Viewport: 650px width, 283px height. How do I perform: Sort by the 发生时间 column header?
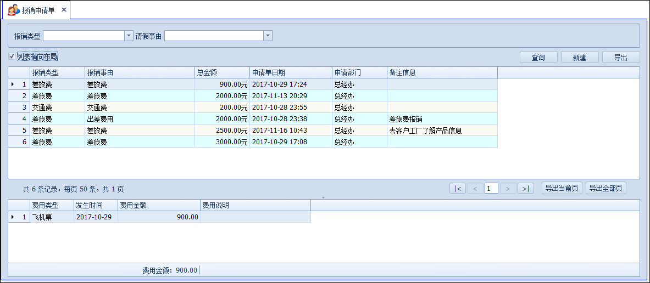(x=96, y=205)
